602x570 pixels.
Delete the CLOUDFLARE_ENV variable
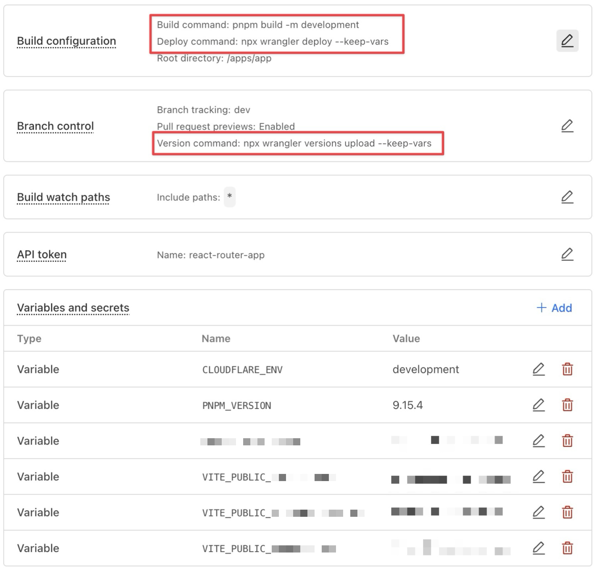(567, 369)
